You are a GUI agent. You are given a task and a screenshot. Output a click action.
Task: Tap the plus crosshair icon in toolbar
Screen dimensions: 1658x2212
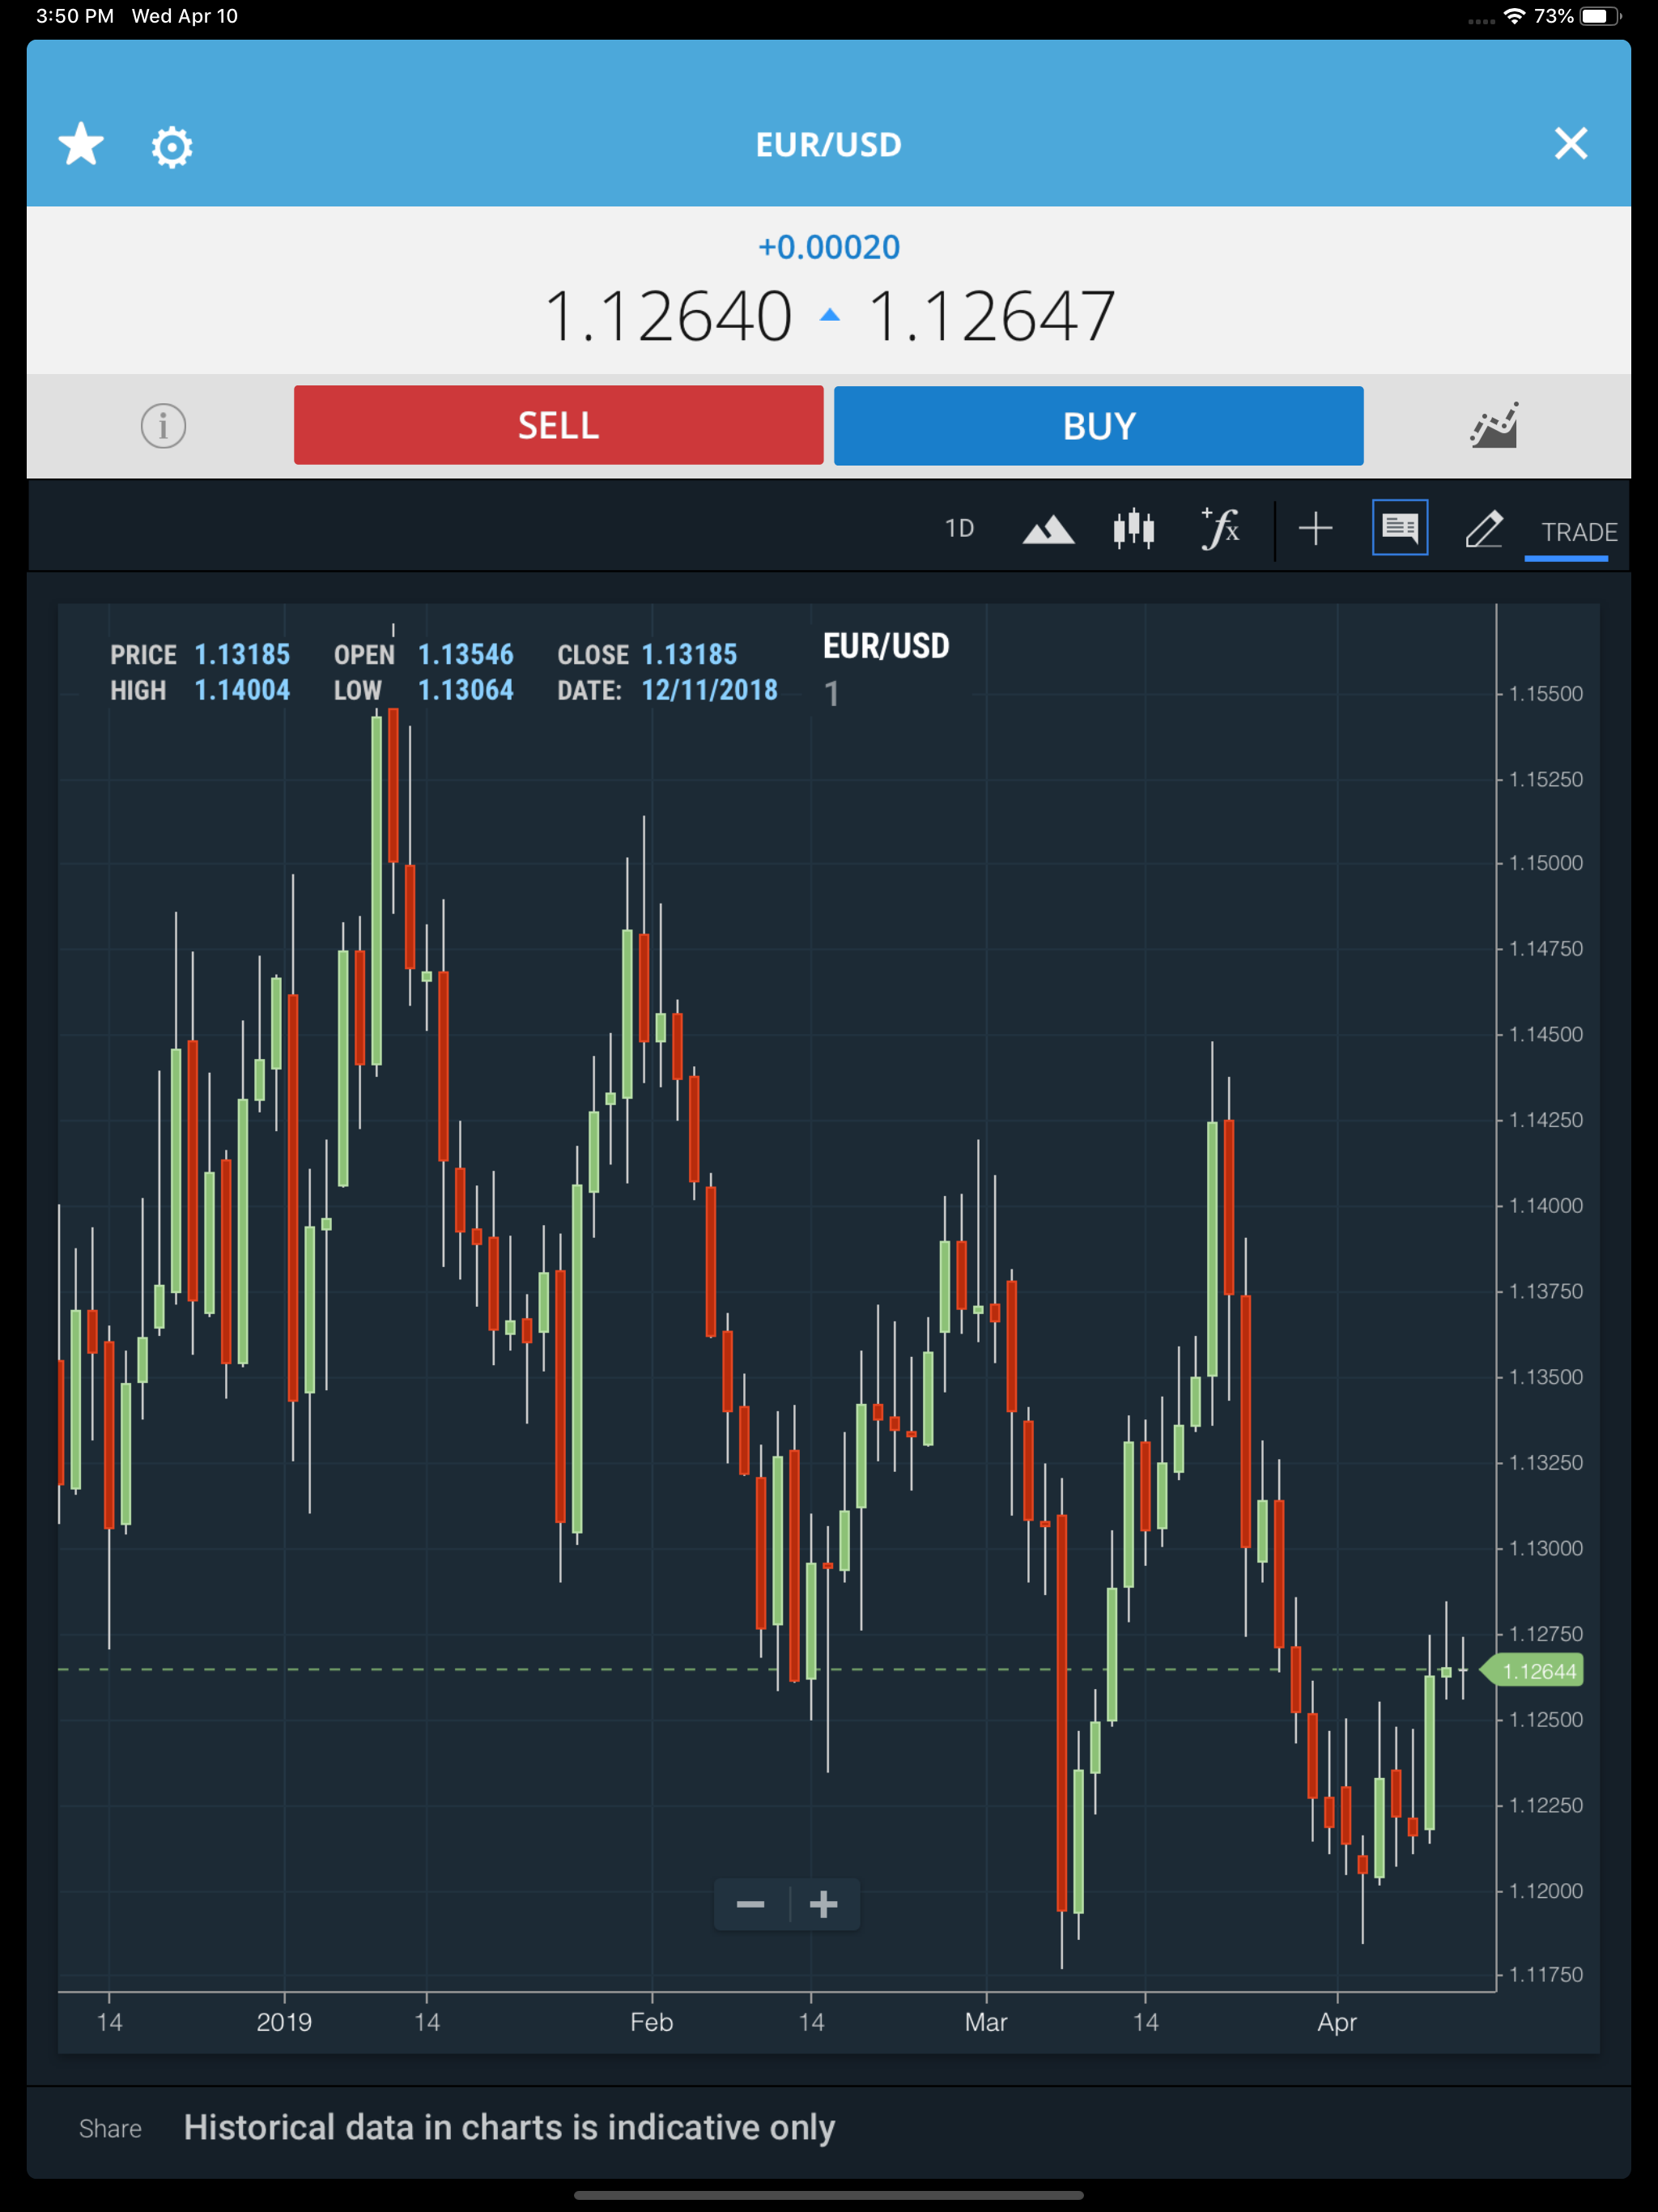click(x=1315, y=528)
